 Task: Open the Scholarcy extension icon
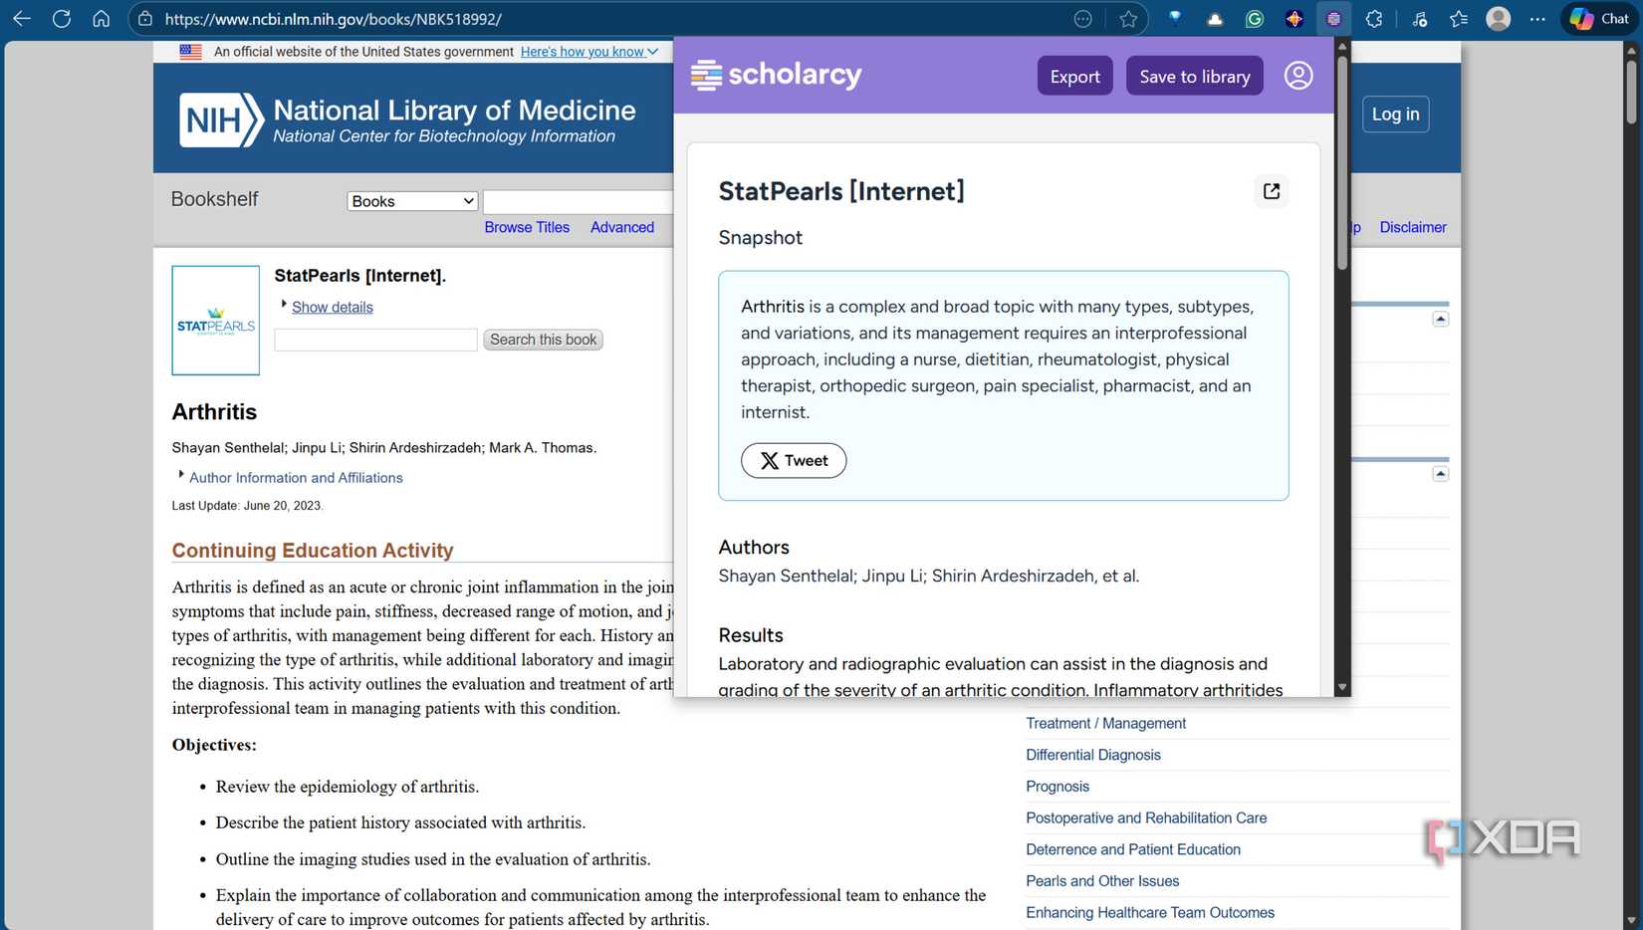pos(1333,18)
